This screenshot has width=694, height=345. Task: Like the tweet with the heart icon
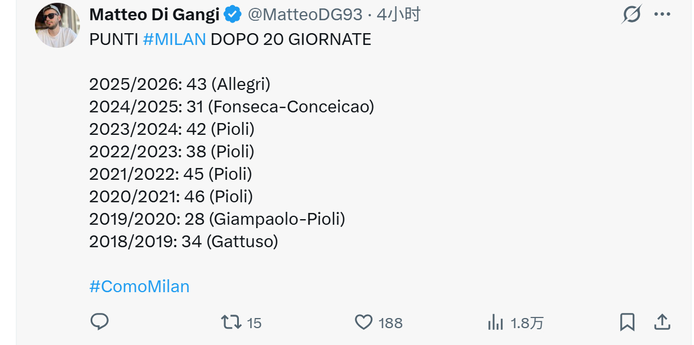364,322
